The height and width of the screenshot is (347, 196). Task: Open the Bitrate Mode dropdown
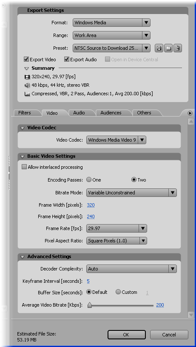coord(131,193)
